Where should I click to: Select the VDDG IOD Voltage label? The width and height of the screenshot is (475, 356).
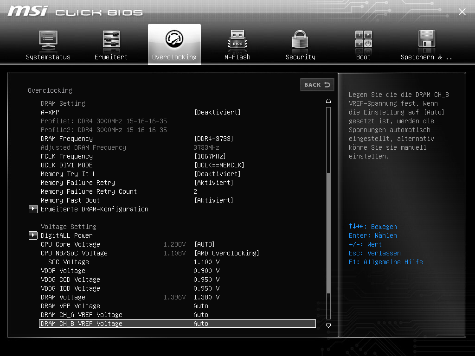(71, 288)
